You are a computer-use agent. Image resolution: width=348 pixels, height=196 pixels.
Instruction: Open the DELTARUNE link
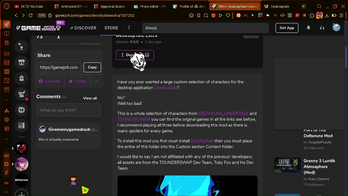[x=210, y=113]
